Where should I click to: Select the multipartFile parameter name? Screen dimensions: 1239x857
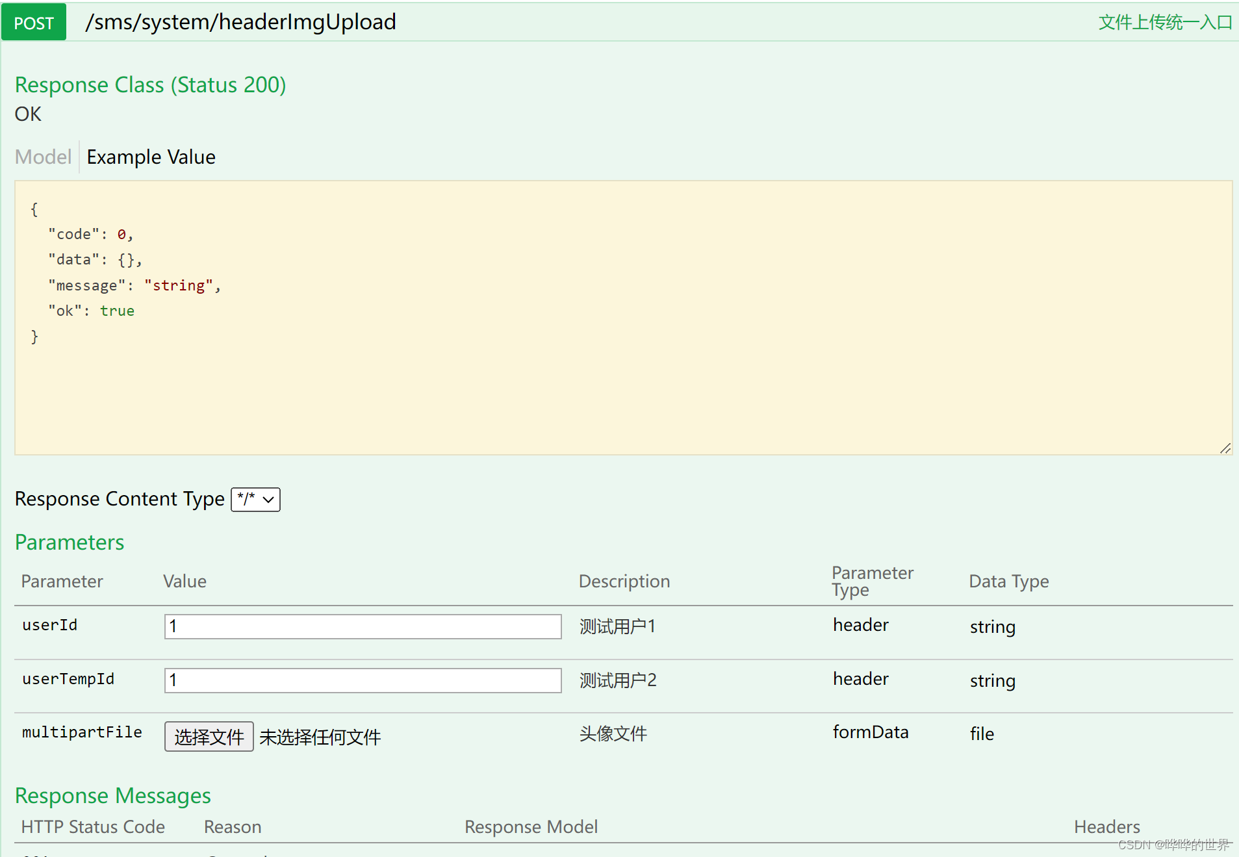coord(82,732)
